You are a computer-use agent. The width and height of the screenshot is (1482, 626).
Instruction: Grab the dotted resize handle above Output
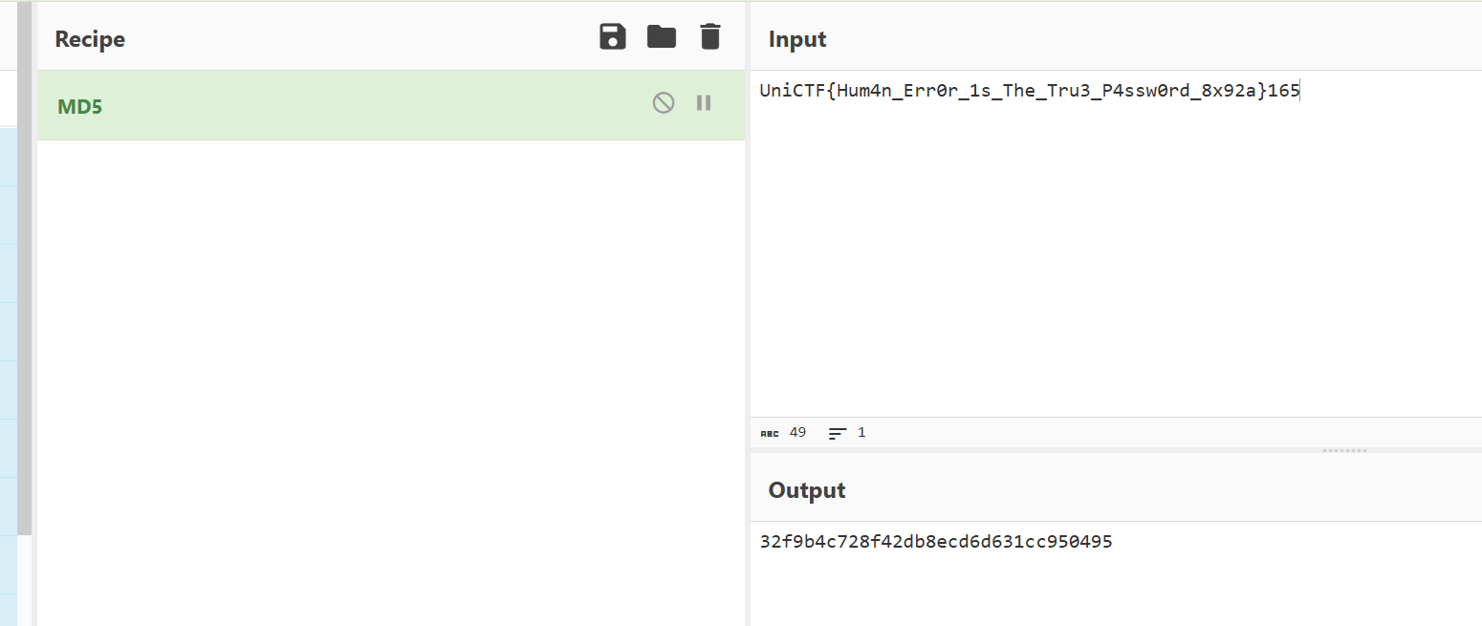1344,450
